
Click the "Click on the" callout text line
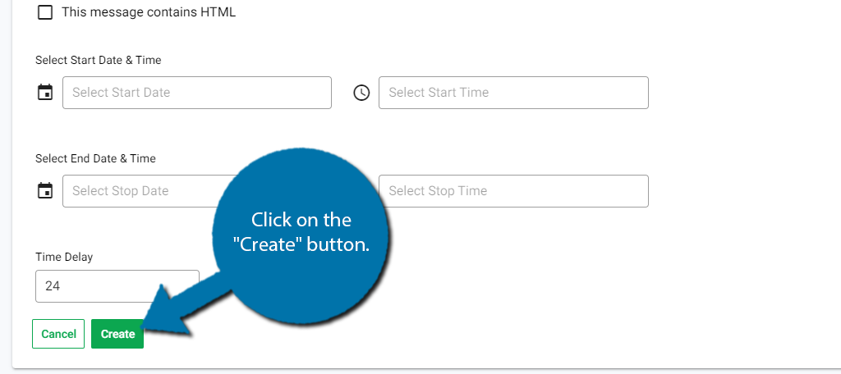(x=301, y=221)
